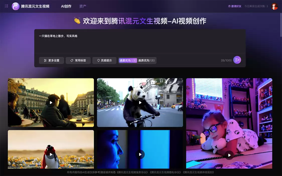Play the girl with plush toys video

(229, 155)
